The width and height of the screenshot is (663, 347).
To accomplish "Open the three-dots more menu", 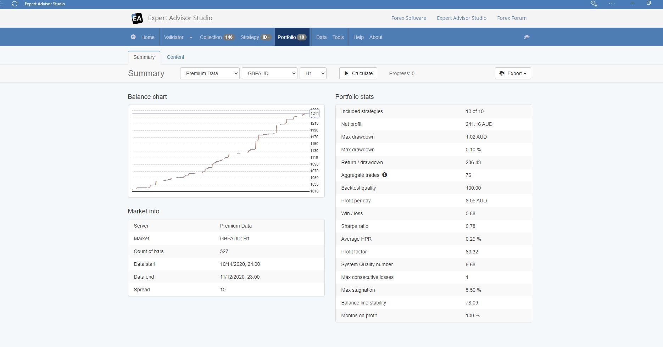I will (x=612, y=4).
